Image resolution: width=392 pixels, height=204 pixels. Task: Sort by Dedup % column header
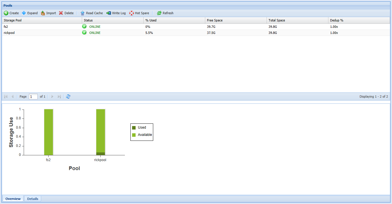click(359, 20)
